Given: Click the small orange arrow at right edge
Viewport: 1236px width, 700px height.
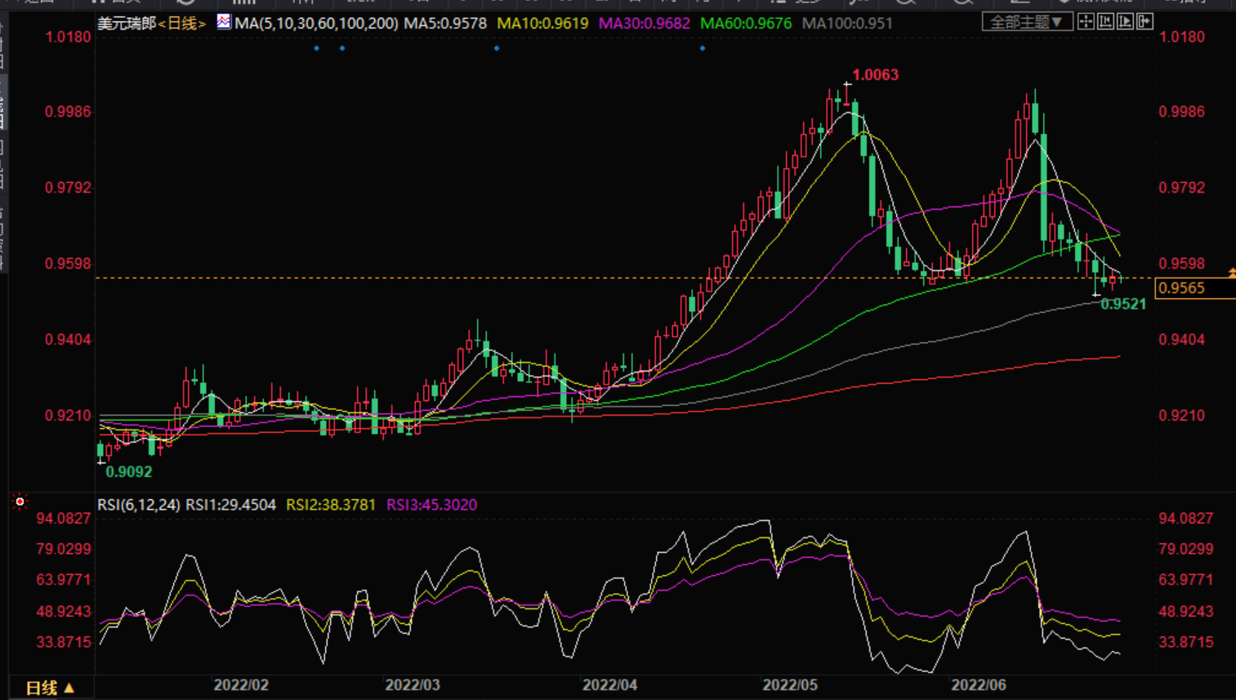Looking at the screenshot, I should (1231, 273).
